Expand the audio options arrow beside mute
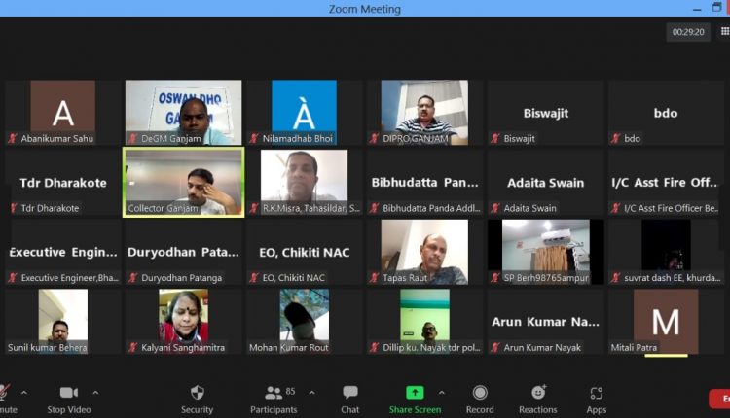This screenshot has height=418, width=730. coord(24,393)
